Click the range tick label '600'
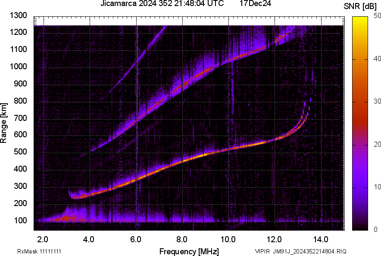The width and height of the screenshot is (381, 256). 20,134
